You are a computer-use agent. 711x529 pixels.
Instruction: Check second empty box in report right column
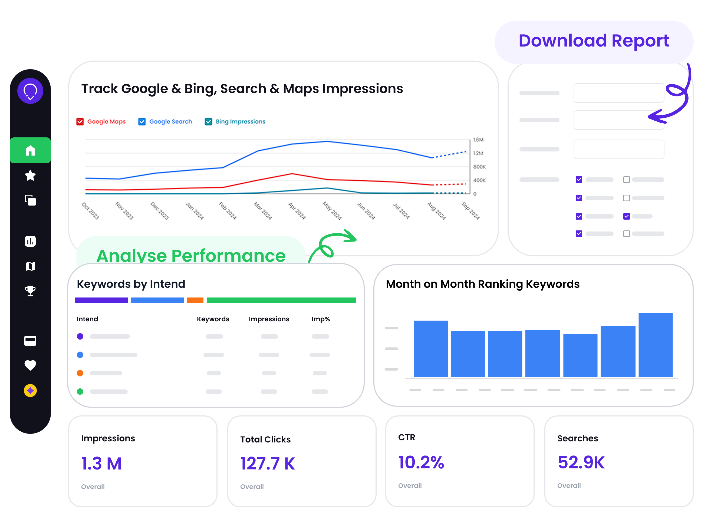[x=626, y=198]
